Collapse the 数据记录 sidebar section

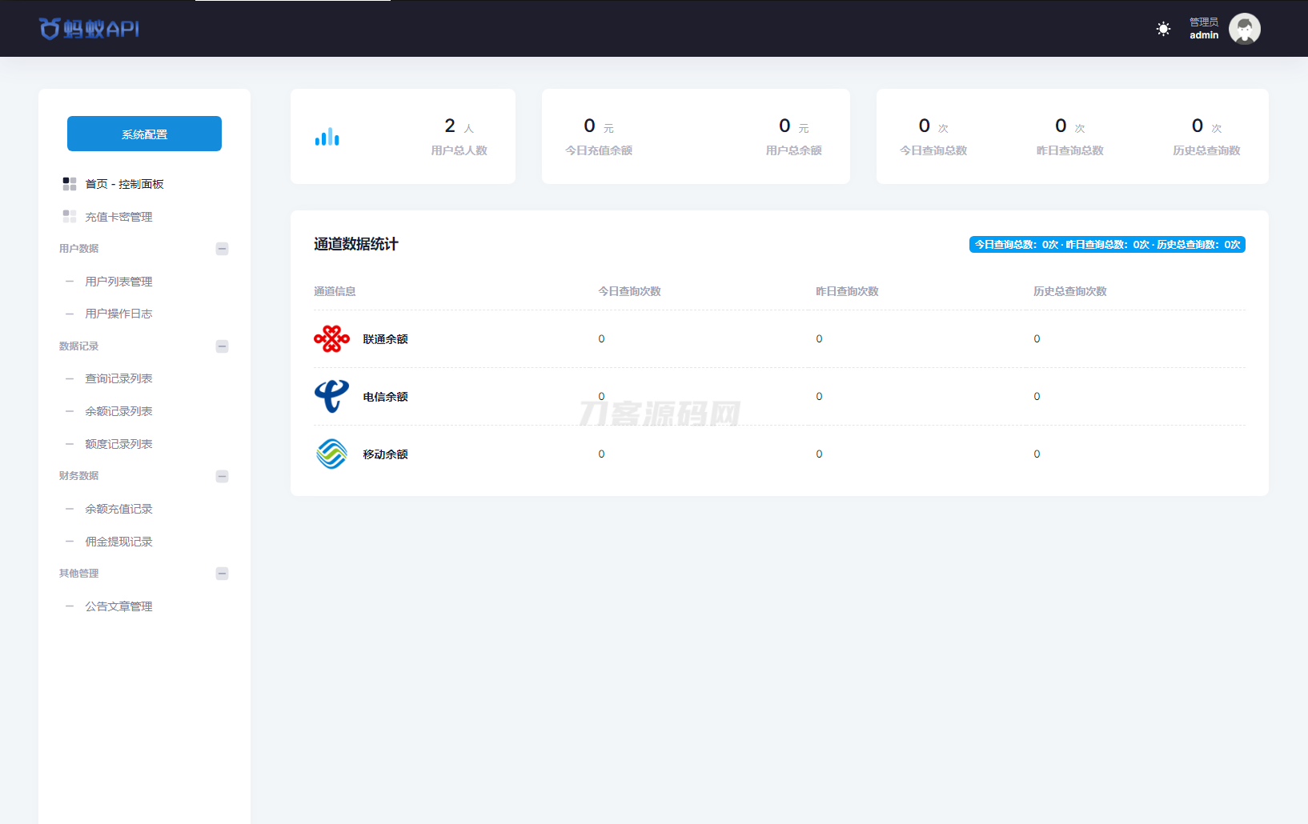click(x=223, y=346)
